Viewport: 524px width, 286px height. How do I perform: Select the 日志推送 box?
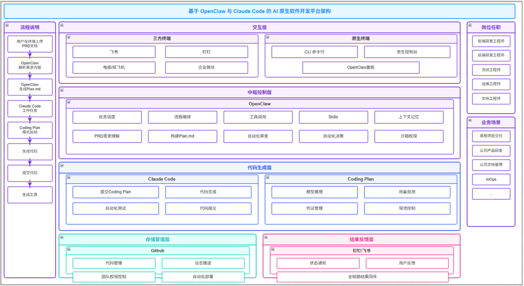pyautogui.click(x=203, y=263)
